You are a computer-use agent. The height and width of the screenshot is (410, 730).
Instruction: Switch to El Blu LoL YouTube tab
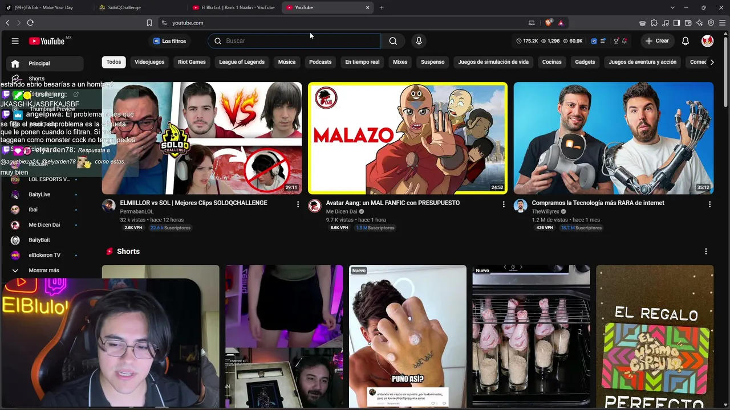pyautogui.click(x=234, y=7)
